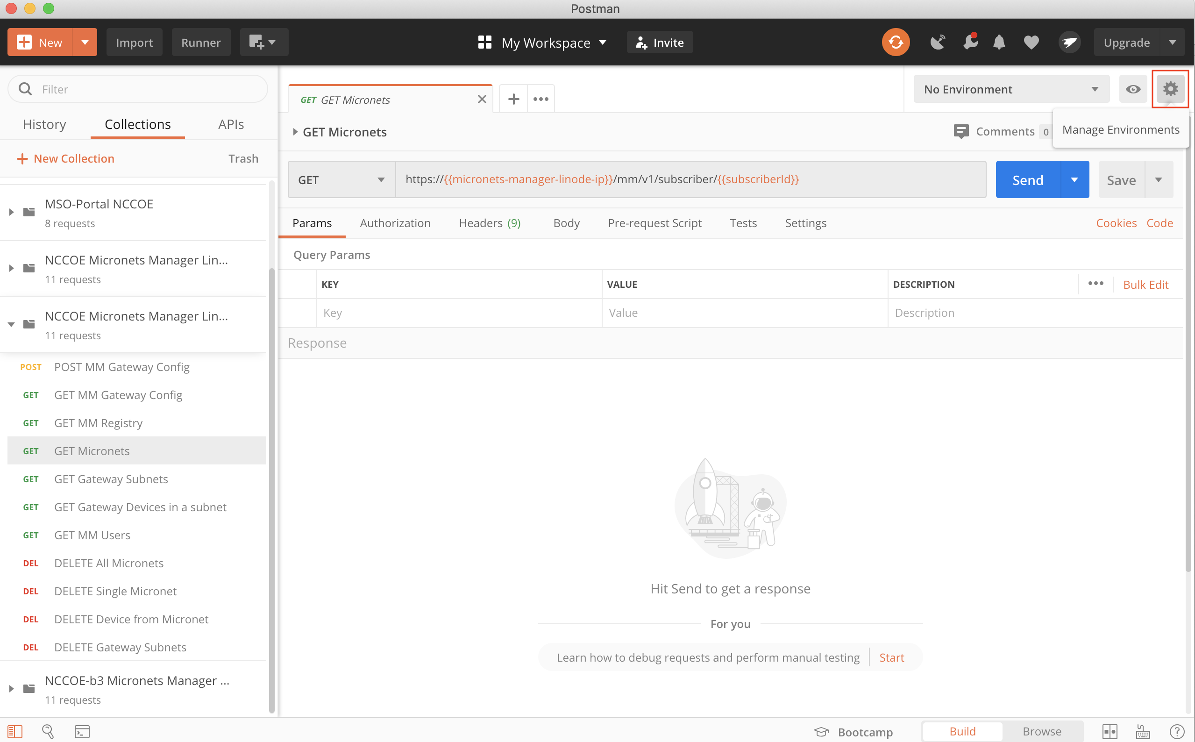Viewport: 1195px width, 742px height.
Task: Open help question mark icon
Action: [1177, 732]
